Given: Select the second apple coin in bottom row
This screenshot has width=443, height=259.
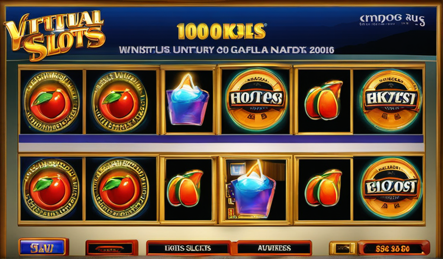Looking at the screenshot, I should (x=120, y=189).
